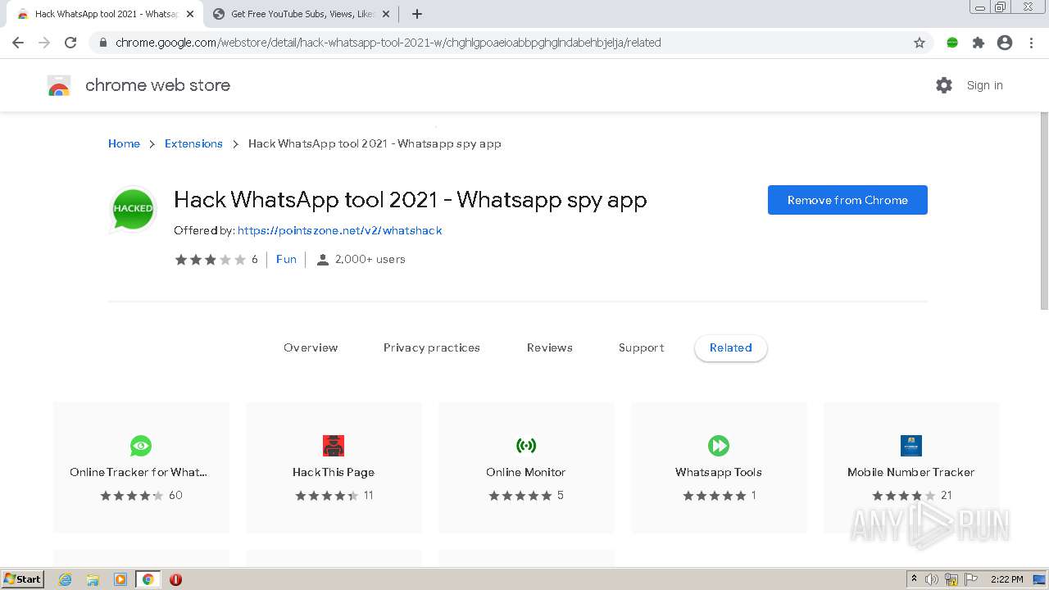Click the red Opera icon in taskbar
The width and height of the screenshot is (1049, 590).
175,579
